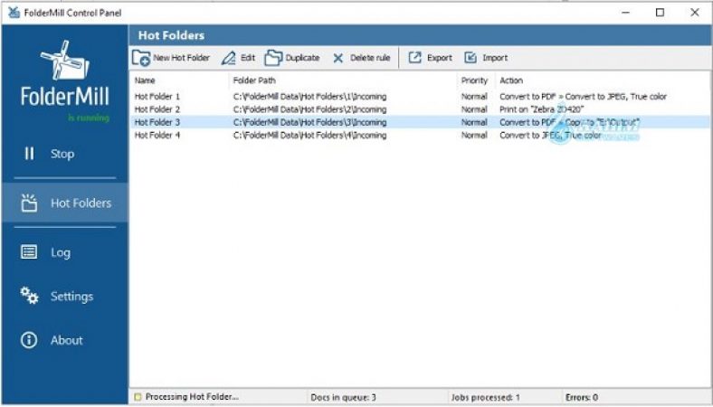This screenshot has width=713, height=407.
Task: Click the About info icon
Action: pos(29,340)
